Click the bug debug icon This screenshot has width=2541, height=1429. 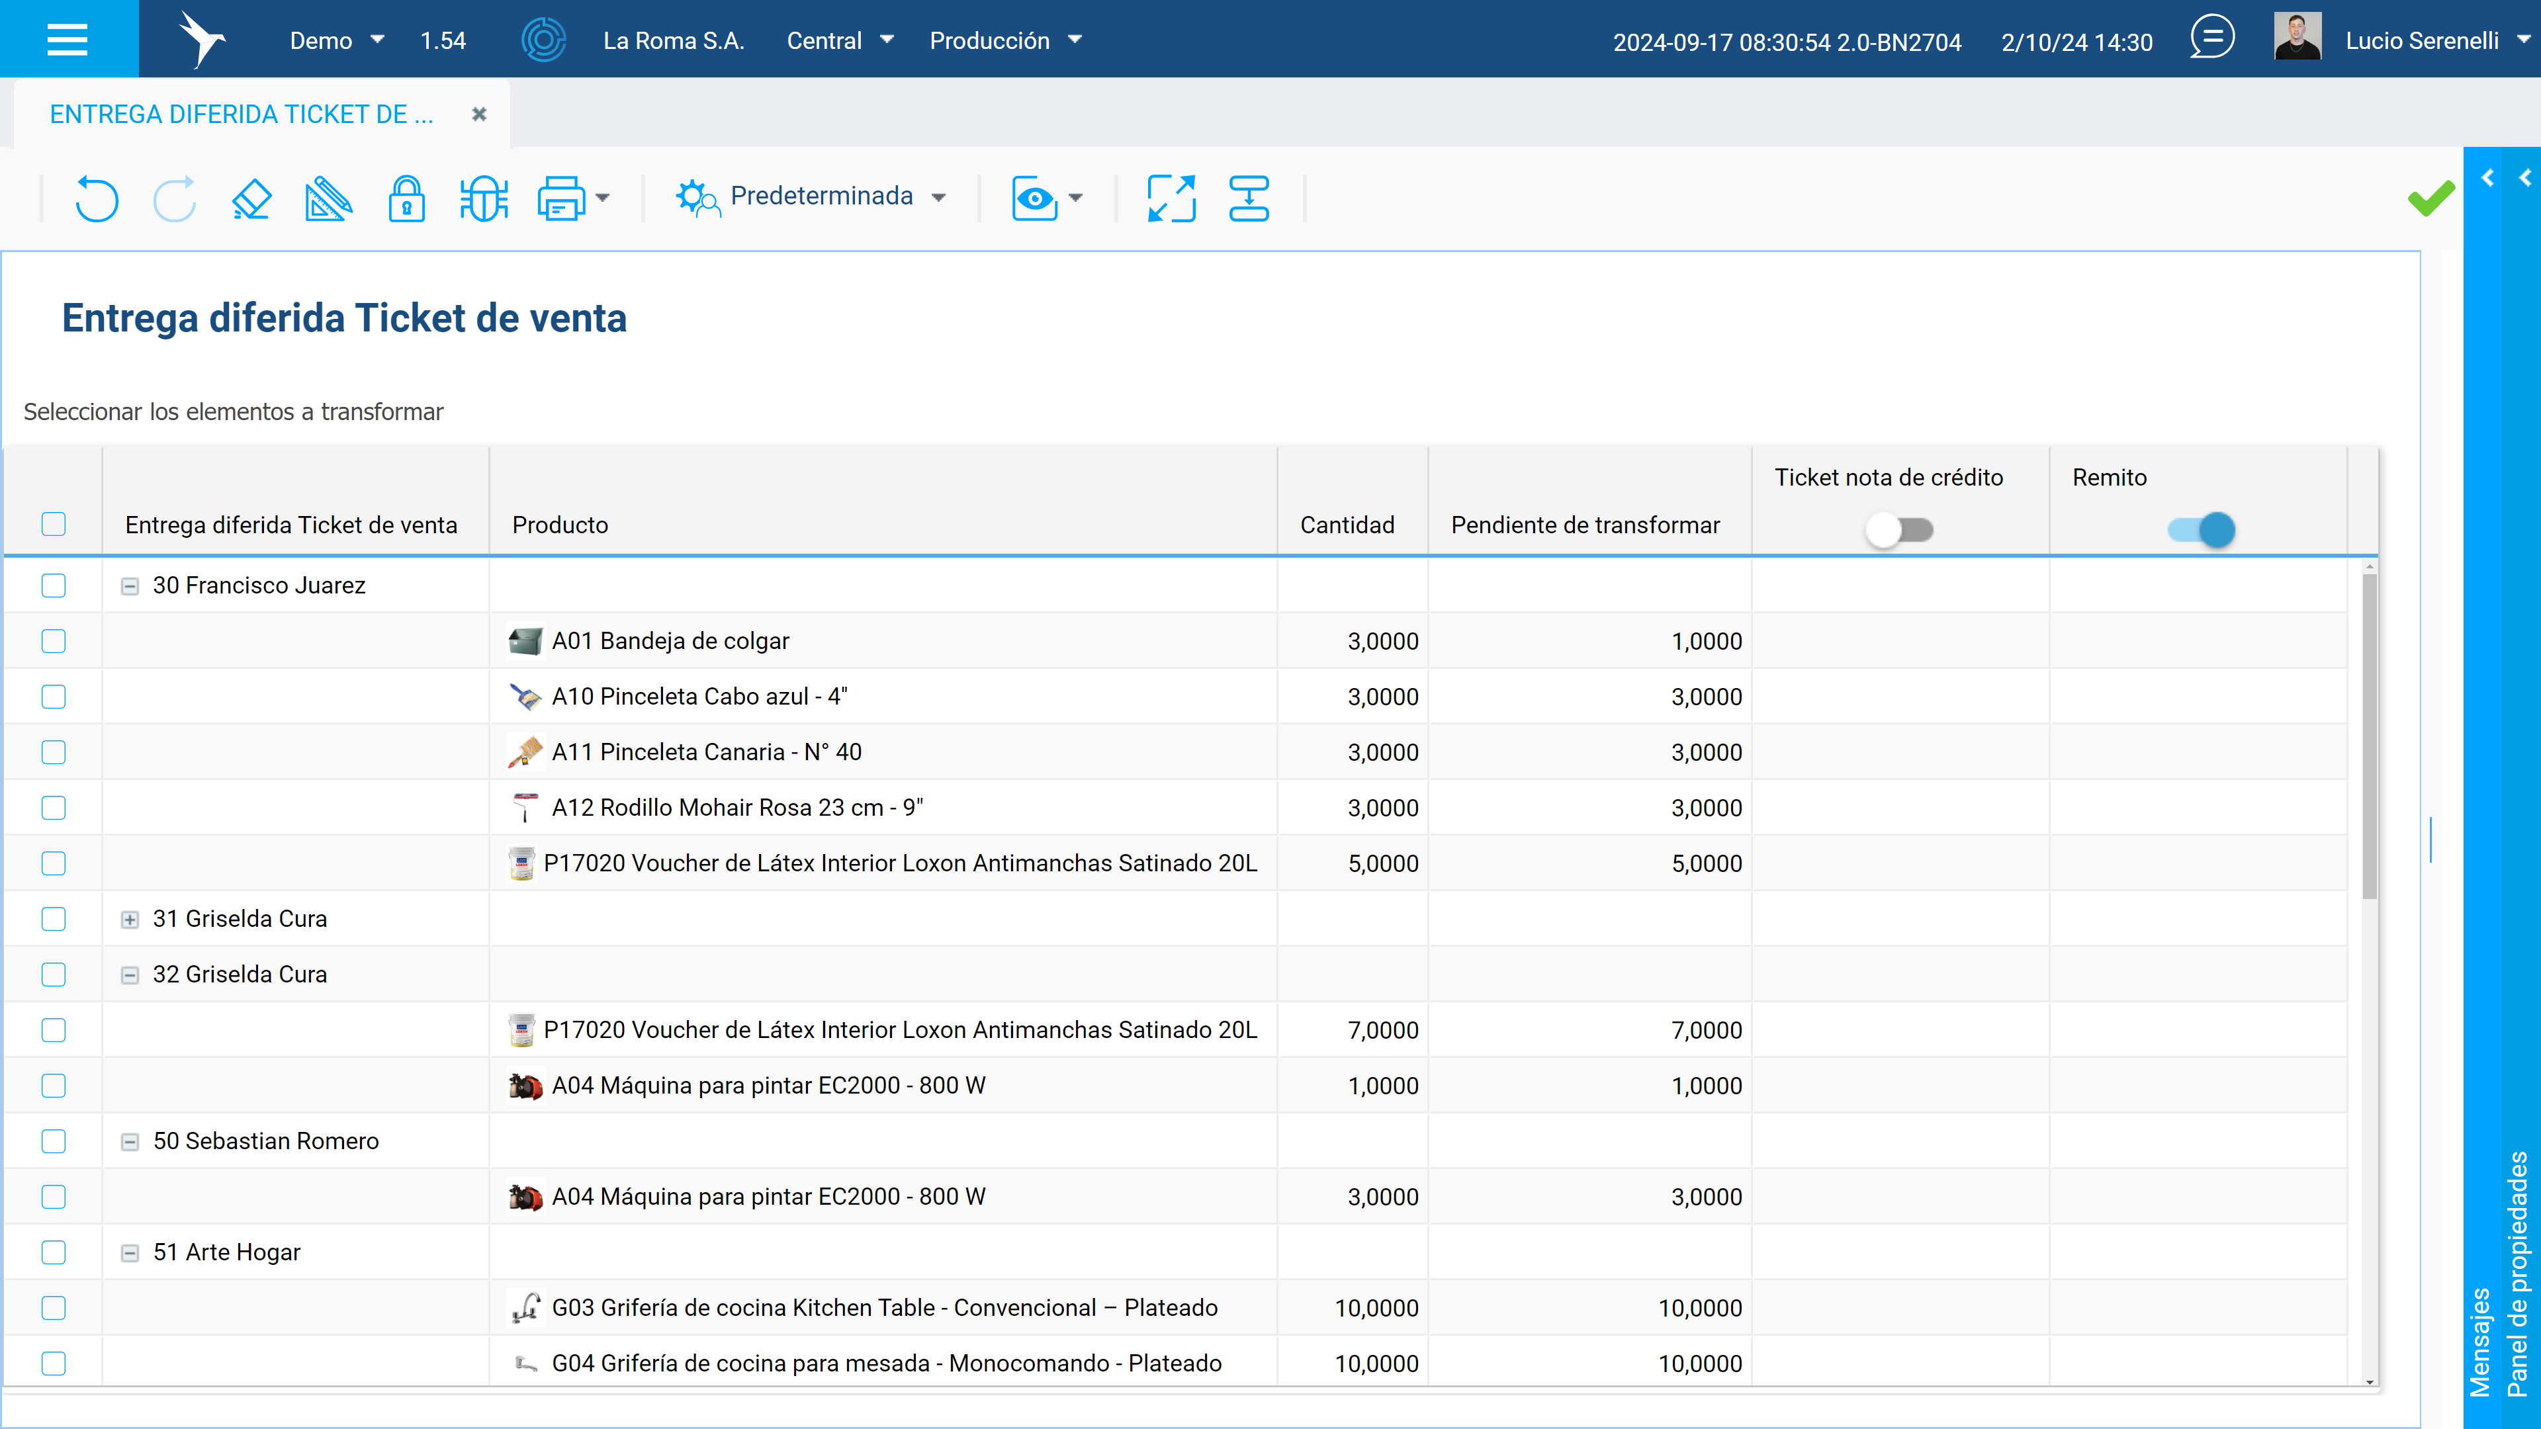point(483,198)
